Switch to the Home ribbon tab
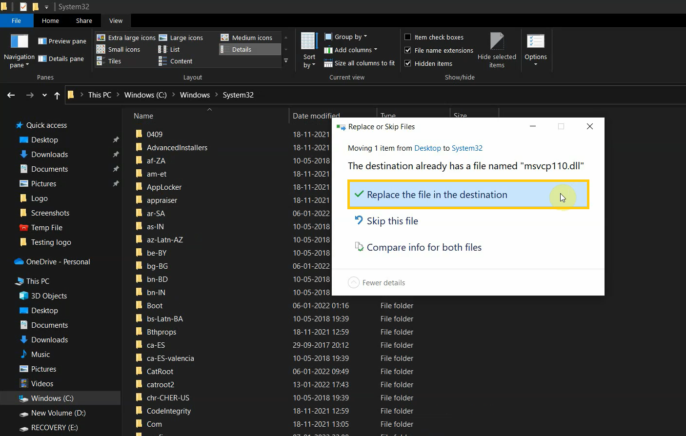The width and height of the screenshot is (686, 436). 50,20
